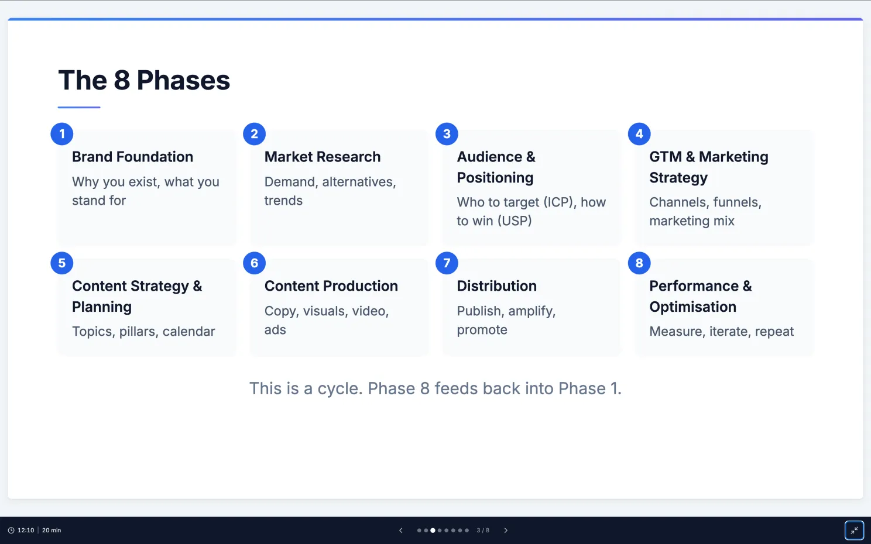
Task: Click the number 4 phase badge
Action: [x=639, y=134]
